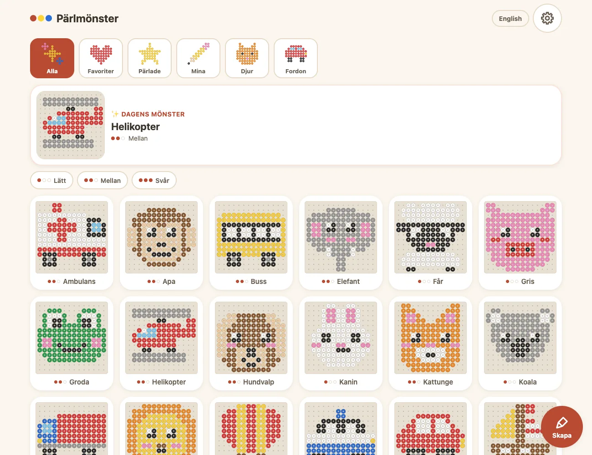Click the Skapa create button
Screen dimensions: 592x455
pos(561,427)
